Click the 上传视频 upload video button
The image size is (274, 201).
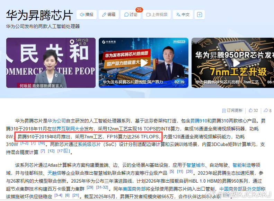pyautogui.click(x=157, y=15)
